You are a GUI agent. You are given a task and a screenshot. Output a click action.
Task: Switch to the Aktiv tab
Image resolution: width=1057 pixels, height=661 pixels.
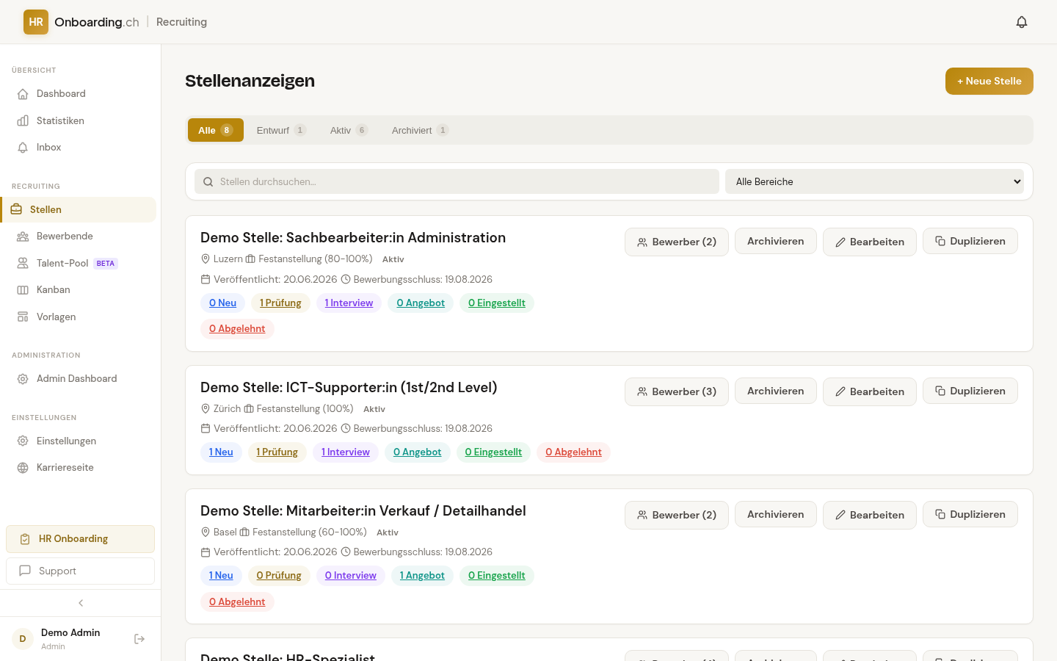[349, 130]
